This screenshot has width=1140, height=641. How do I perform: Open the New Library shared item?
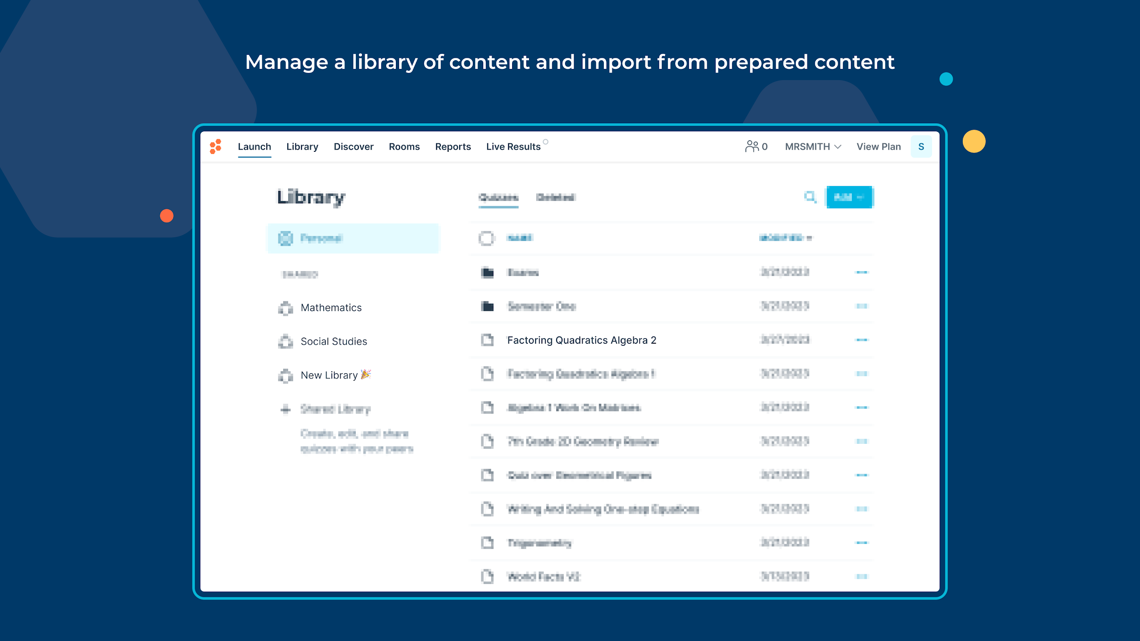tap(336, 375)
